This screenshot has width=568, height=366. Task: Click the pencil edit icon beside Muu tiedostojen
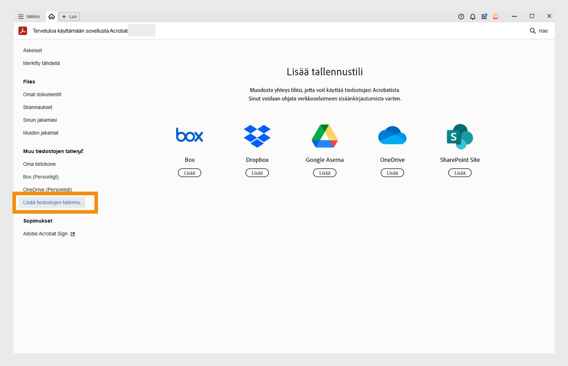tap(81, 151)
